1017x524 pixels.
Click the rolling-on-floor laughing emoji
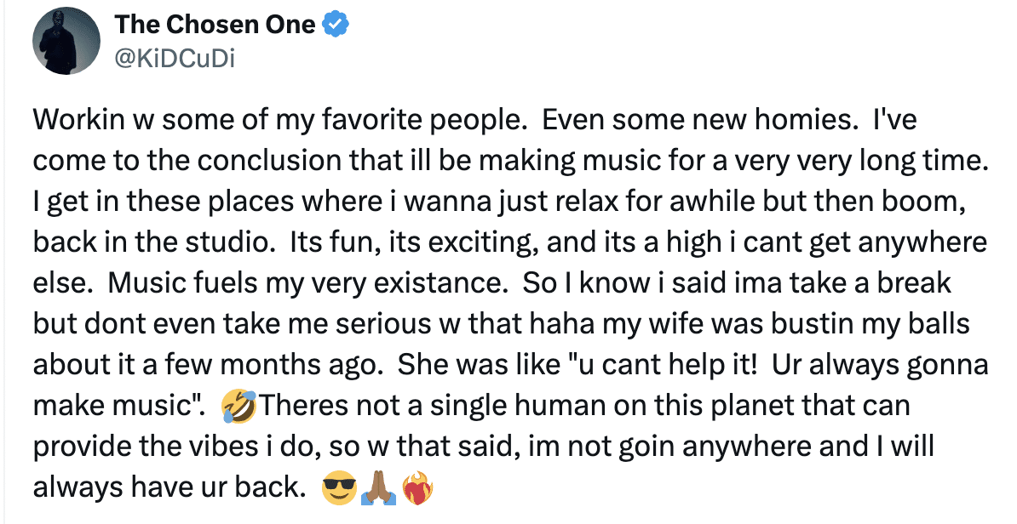point(238,407)
